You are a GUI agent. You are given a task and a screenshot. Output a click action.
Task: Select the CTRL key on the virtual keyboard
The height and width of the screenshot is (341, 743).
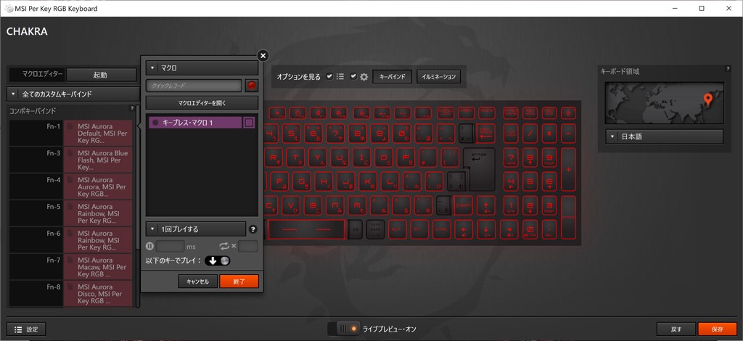pyautogui.click(x=442, y=229)
